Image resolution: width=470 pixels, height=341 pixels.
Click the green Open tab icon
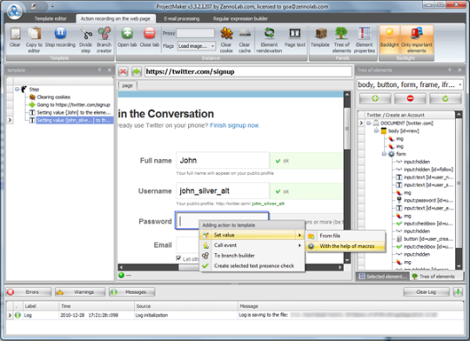click(127, 33)
